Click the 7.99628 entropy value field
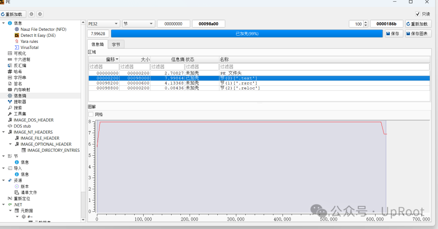Image resolution: width=438 pixels, height=229 pixels. 98,34
